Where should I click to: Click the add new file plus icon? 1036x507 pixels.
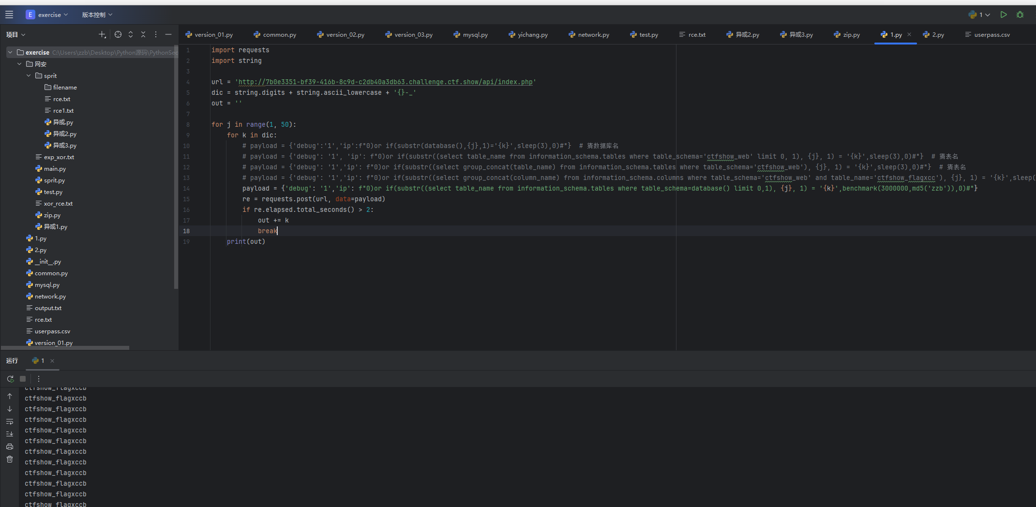(102, 34)
